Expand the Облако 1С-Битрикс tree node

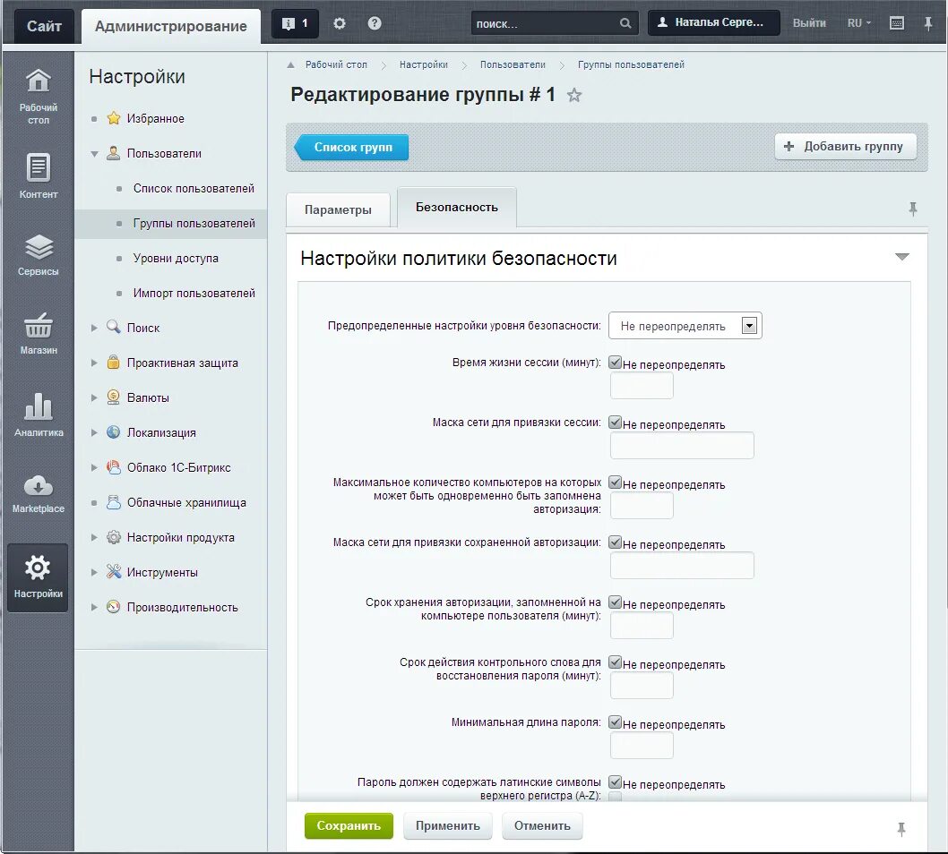(94, 467)
